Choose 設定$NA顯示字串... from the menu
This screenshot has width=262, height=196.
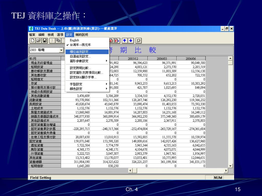[x=87, y=77]
